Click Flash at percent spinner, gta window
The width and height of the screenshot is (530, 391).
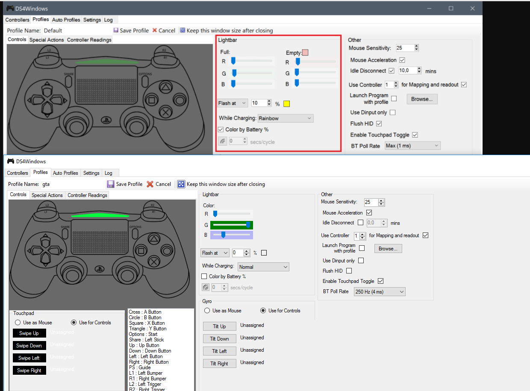click(247, 253)
